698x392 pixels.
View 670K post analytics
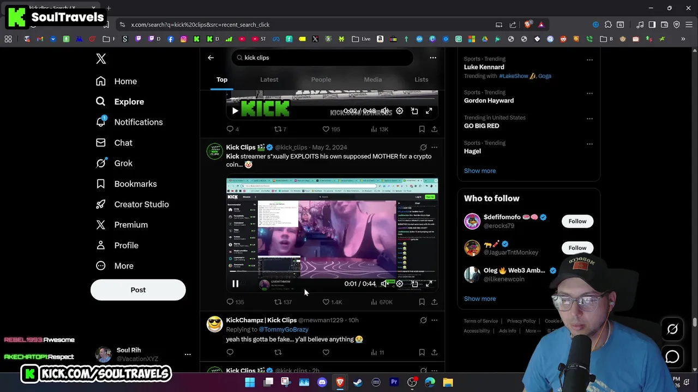(x=381, y=302)
